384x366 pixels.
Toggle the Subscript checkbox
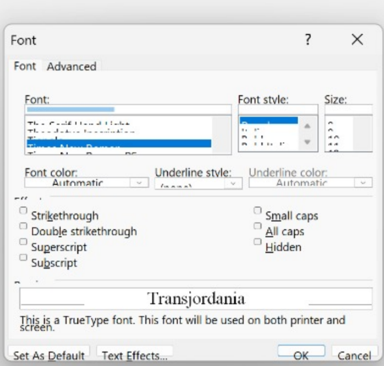tap(23, 257)
